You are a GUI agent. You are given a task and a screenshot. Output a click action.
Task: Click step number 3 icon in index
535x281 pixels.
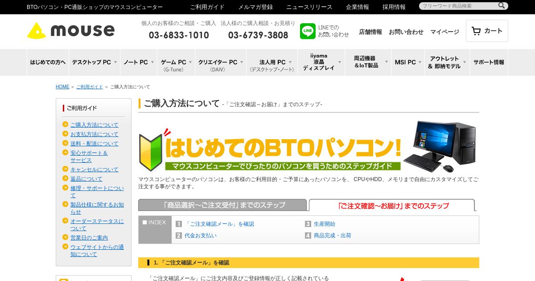pos(308,224)
